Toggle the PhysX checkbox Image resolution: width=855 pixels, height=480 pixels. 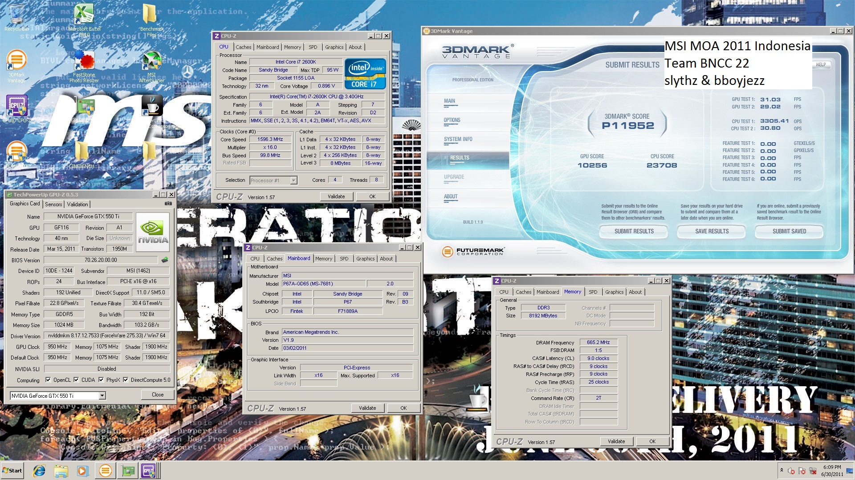(x=102, y=380)
